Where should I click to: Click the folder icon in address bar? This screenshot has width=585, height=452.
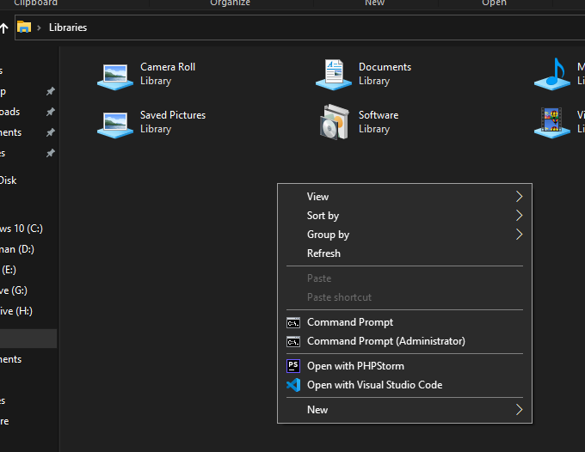coord(25,27)
